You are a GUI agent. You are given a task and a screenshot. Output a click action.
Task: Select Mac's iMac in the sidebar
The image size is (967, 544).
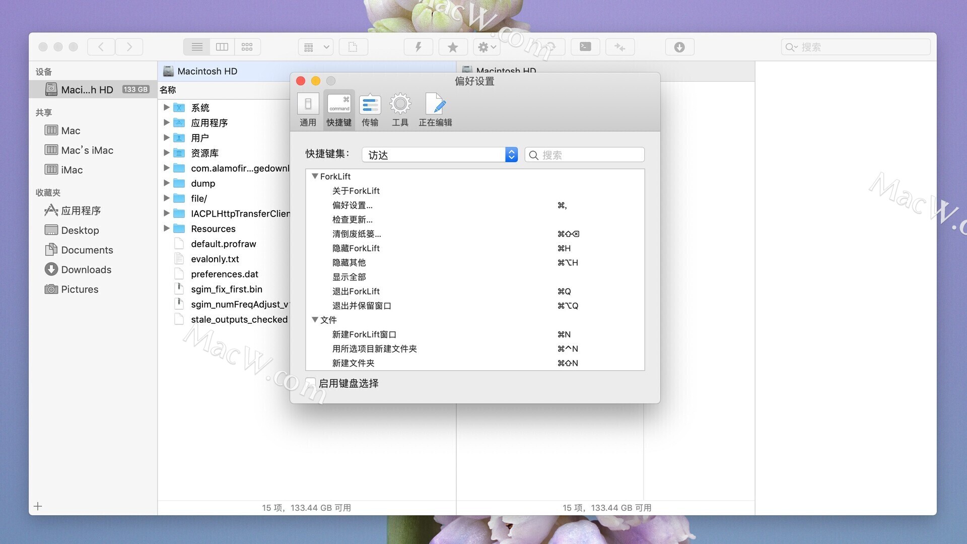(x=93, y=150)
